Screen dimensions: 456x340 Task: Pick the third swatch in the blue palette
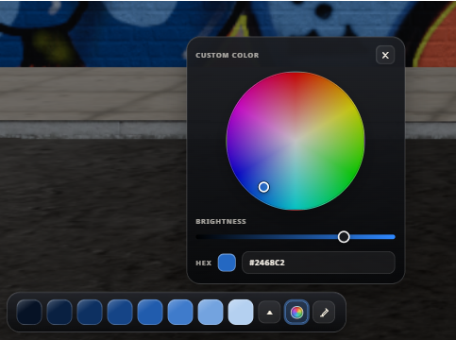pos(90,312)
